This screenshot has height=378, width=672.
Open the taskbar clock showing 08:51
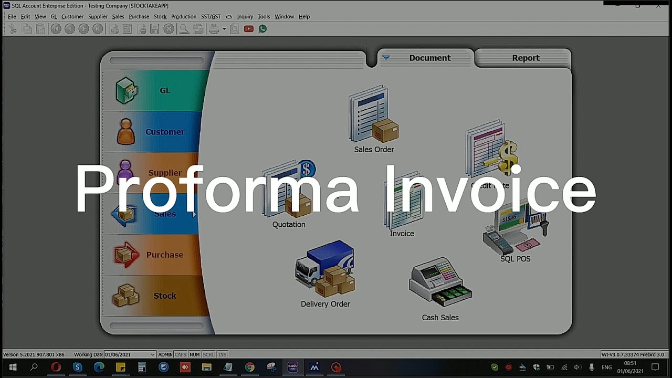tap(630, 367)
